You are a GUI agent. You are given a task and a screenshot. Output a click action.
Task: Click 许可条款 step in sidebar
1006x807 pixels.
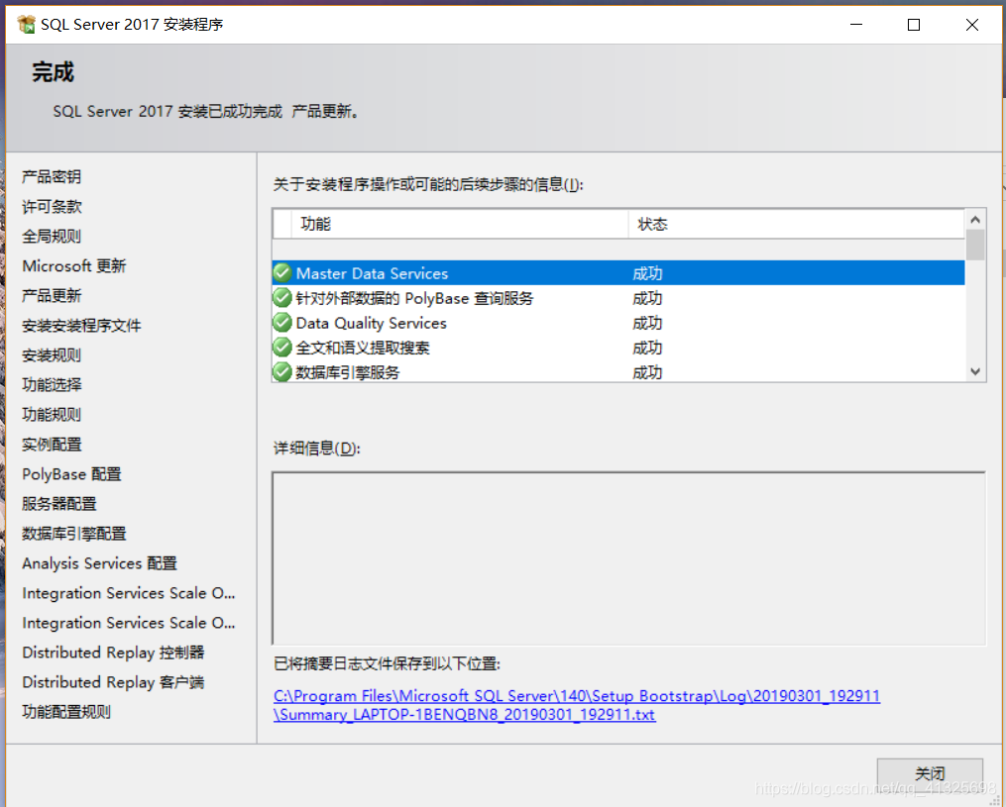click(x=52, y=206)
